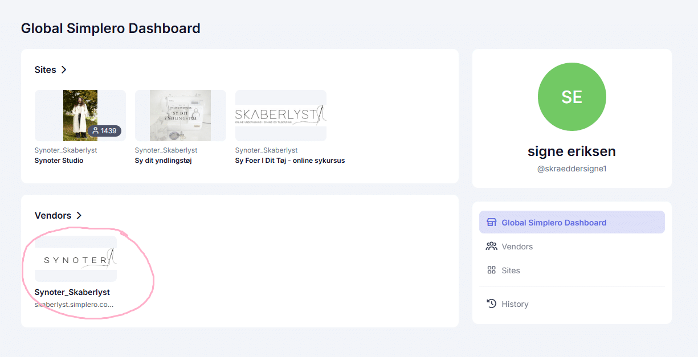Open the Skaberlyst site banner thumbnail
This screenshot has width=698, height=357.
[x=280, y=115]
